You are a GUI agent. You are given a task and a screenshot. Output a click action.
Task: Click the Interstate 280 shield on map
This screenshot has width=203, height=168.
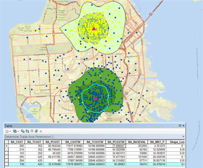click(126, 93)
